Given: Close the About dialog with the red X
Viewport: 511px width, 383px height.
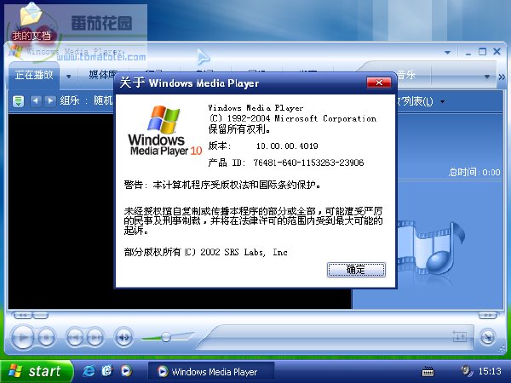Looking at the screenshot, I should point(379,83).
